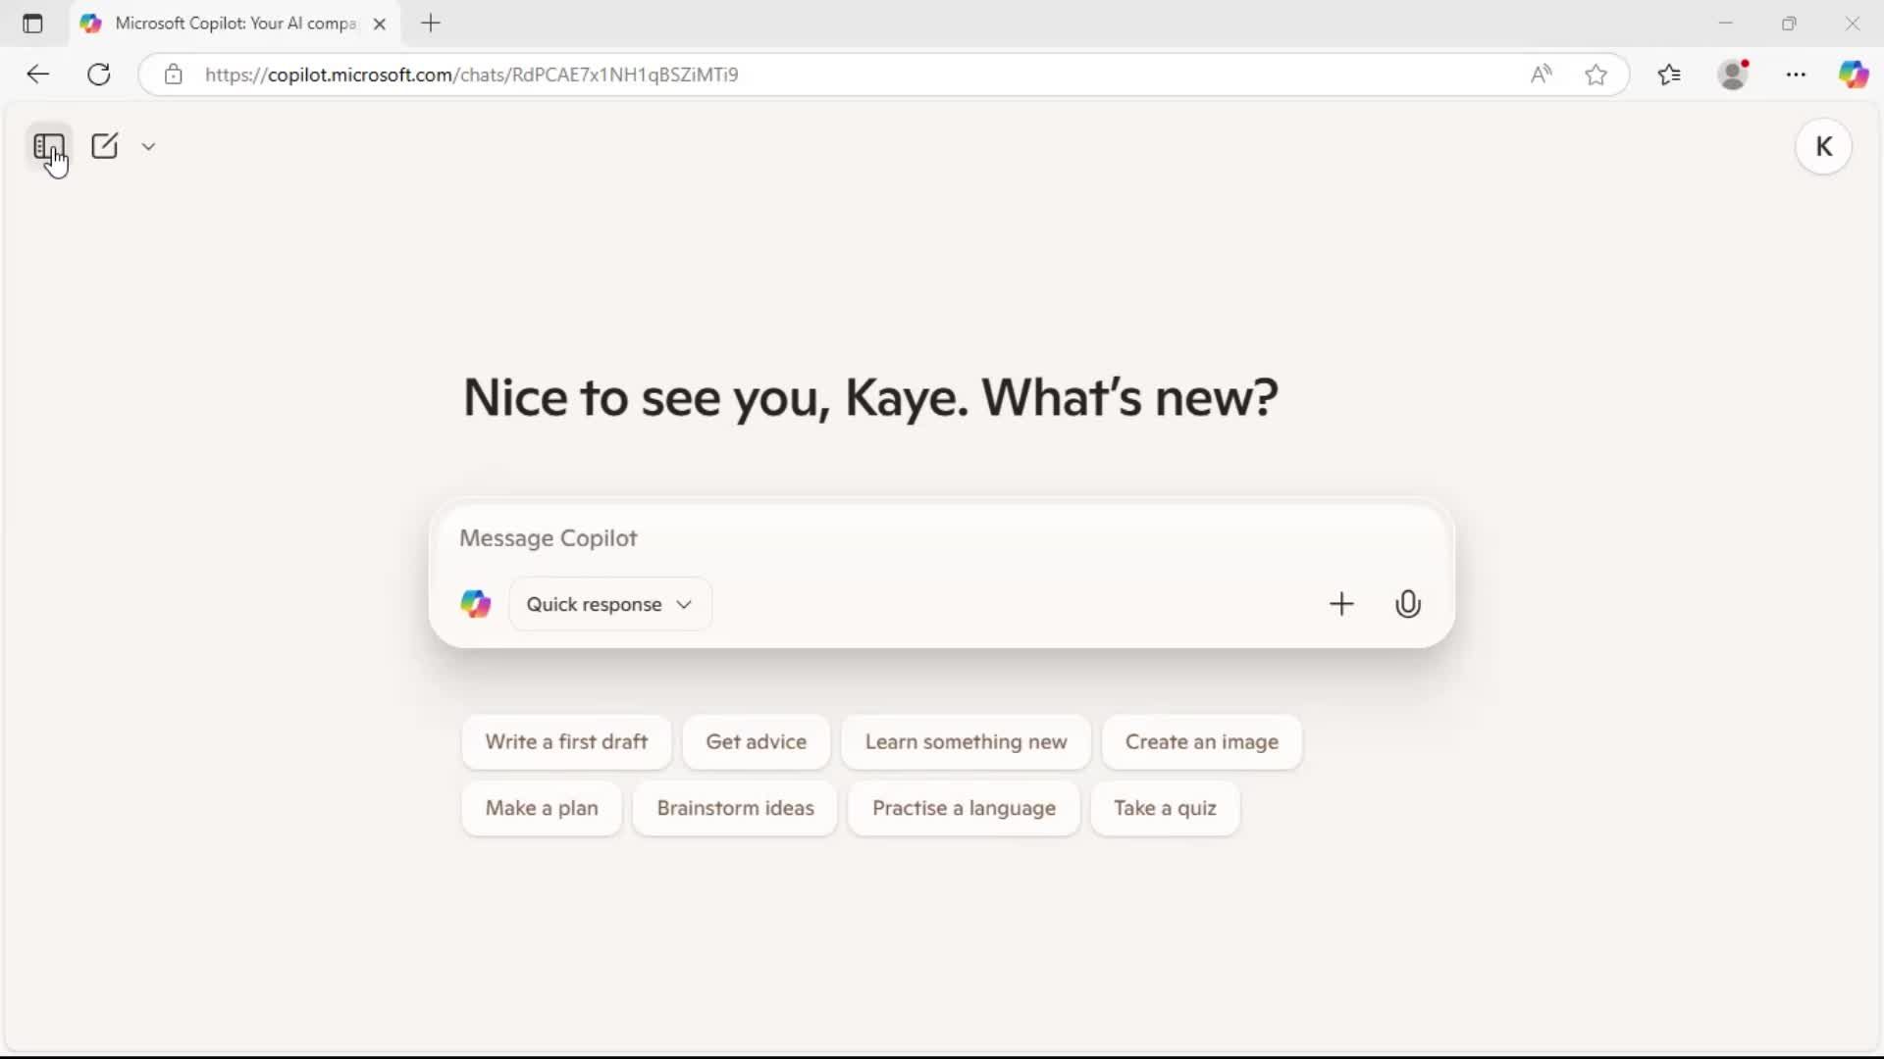Open the Quick response mode dropdown

(x=609, y=604)
